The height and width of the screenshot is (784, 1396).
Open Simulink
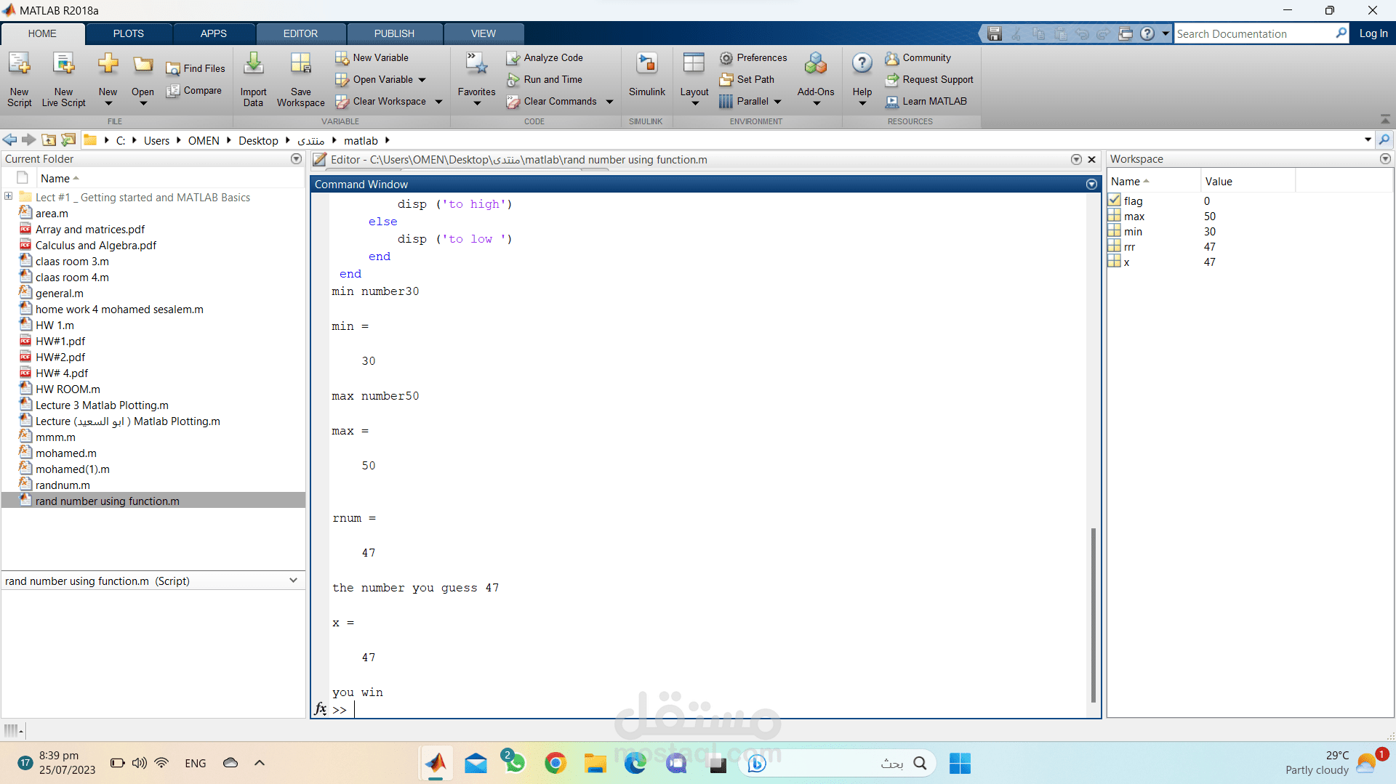[x=646, y=74]
